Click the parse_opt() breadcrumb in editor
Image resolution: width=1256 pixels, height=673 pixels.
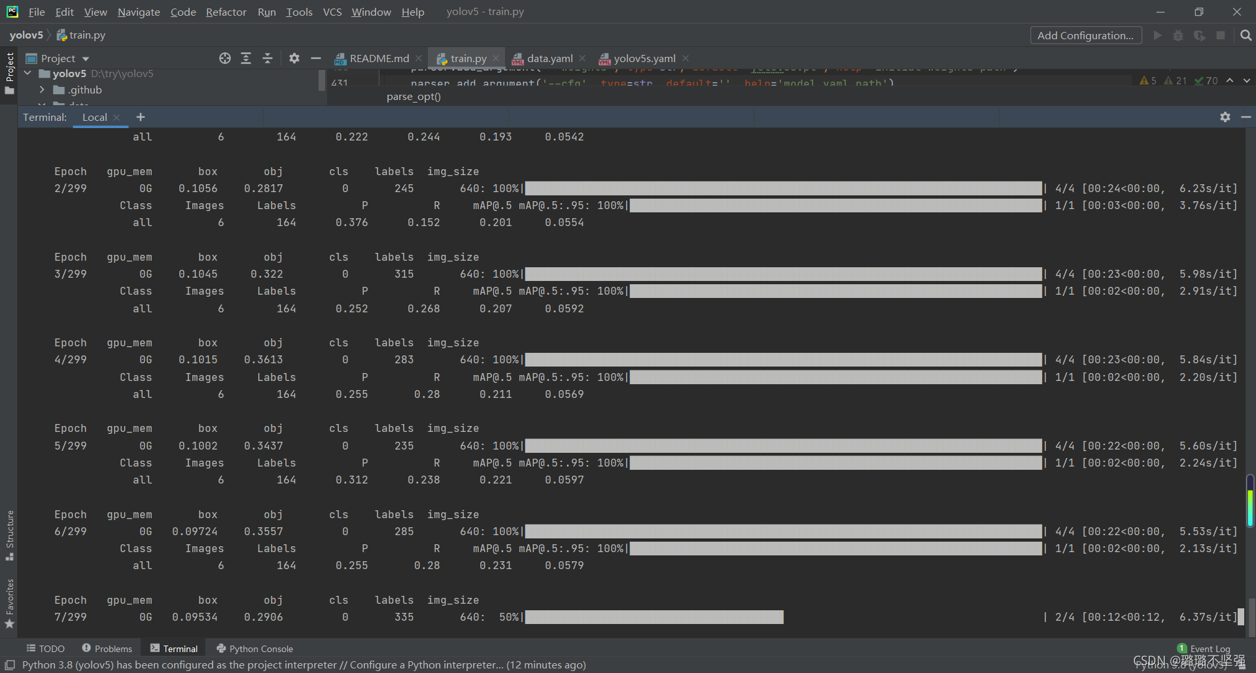coord(413,97)
